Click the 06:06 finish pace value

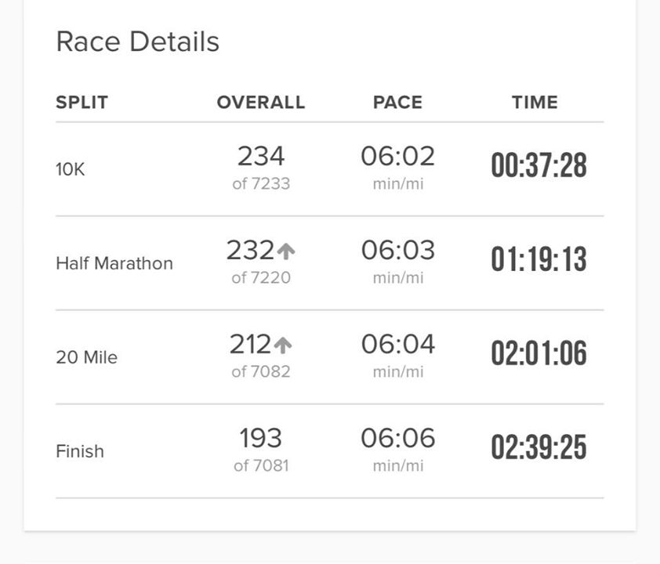[397, 438]
